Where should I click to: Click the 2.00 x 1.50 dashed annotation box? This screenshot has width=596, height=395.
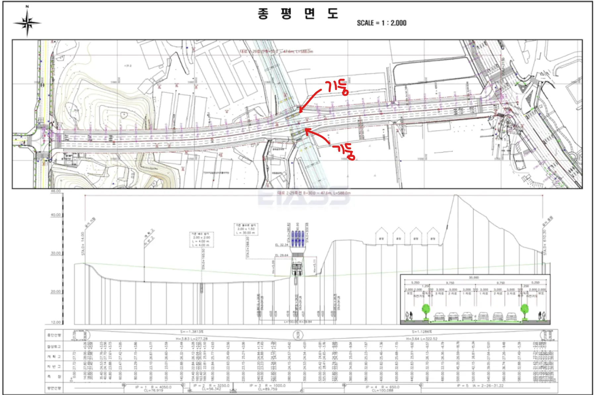[246, 229]
